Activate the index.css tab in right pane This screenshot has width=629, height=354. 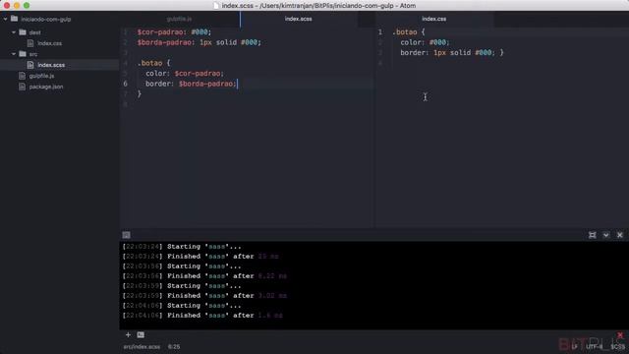point(434,19)
